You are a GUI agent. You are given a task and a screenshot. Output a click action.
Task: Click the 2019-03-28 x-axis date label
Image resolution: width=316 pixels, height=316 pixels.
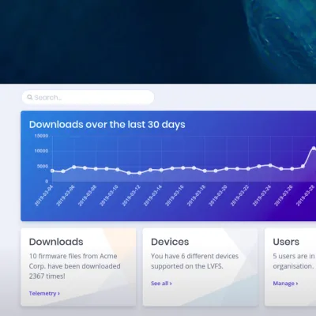tap(305, 196)
